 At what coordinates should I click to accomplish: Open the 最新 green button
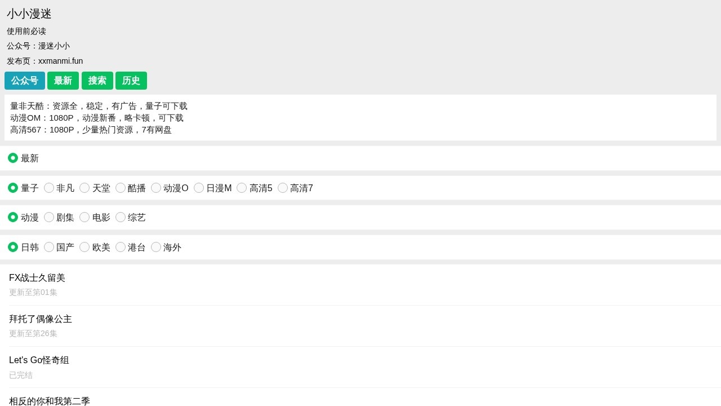point(63,81)
